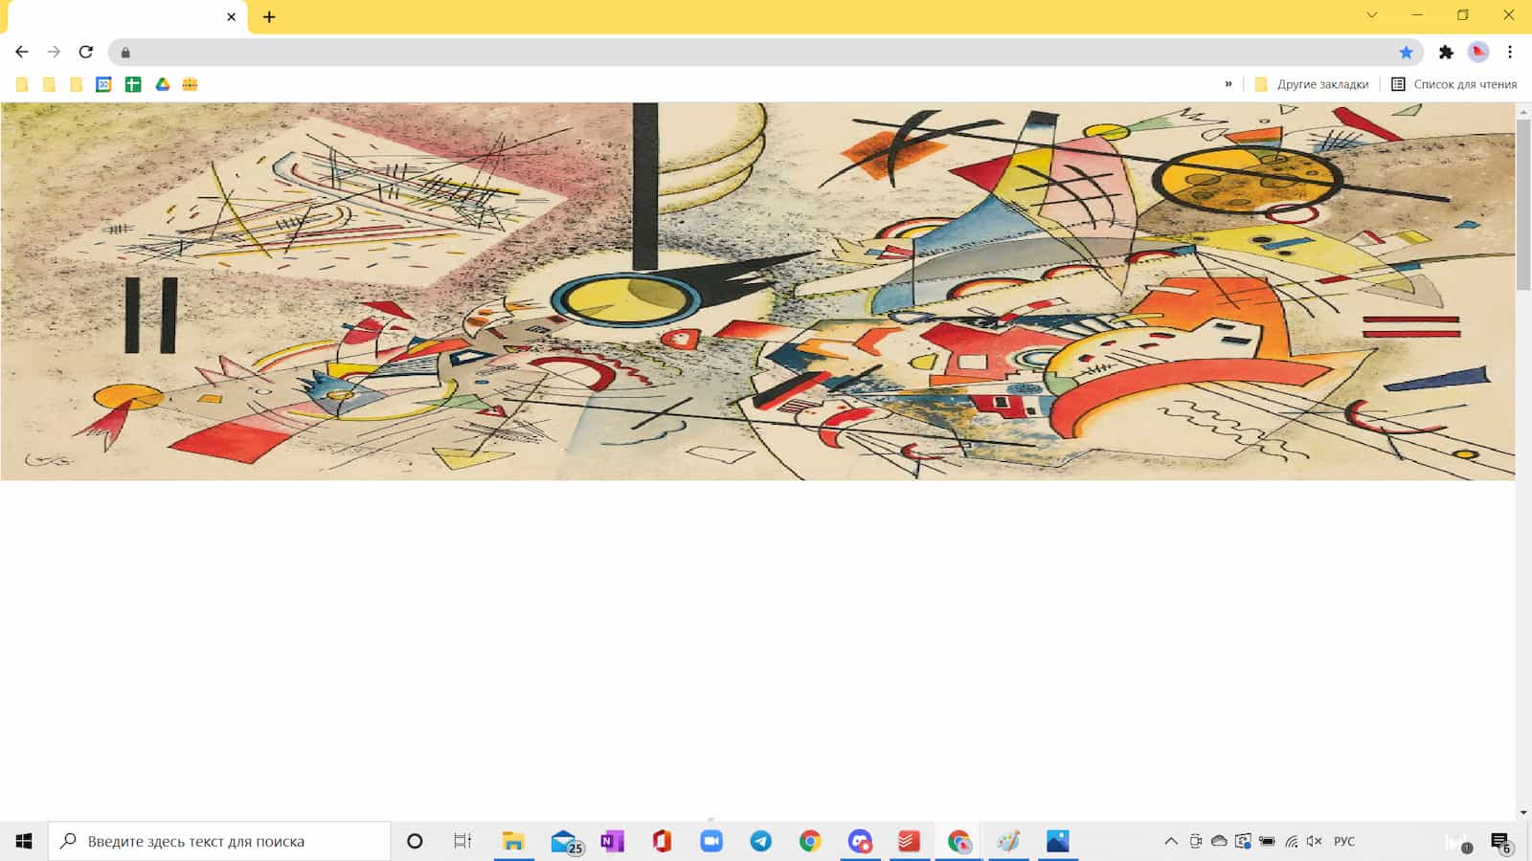The width and height of the screenshot is (1532, 861).
Task: Toggle the bookmark star for this page
Action: click(x=1406, y=53)
